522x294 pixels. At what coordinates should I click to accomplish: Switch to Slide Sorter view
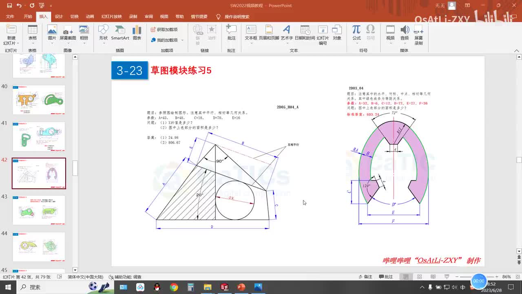pyautogui.click(x=419, y=277)
